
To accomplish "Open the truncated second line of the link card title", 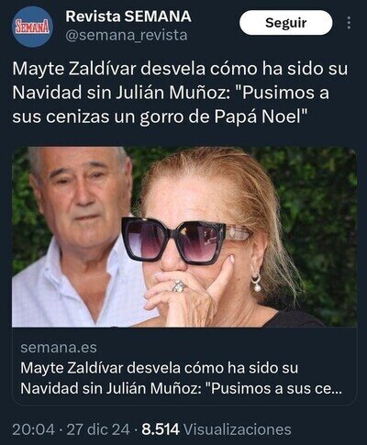I will pos(181,389).
